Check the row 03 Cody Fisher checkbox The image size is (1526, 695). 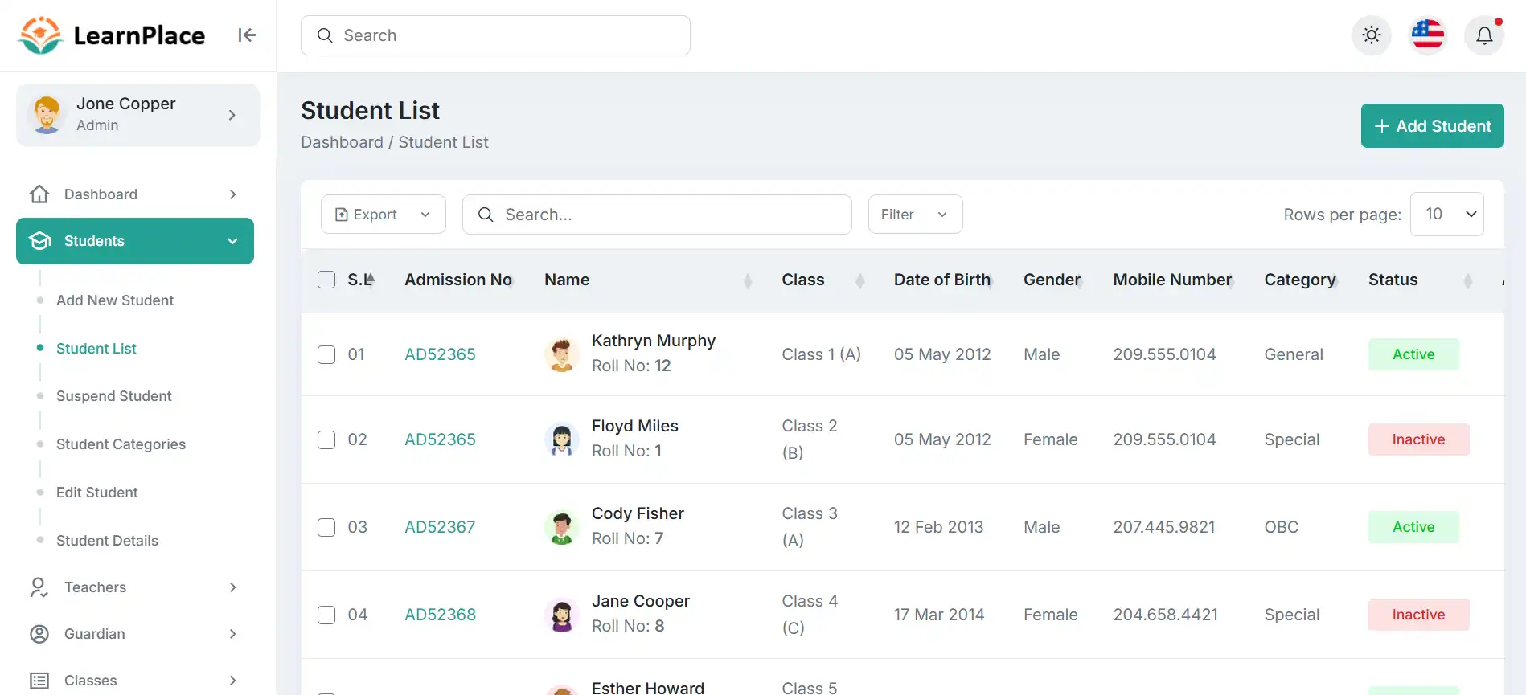point(326,527)
